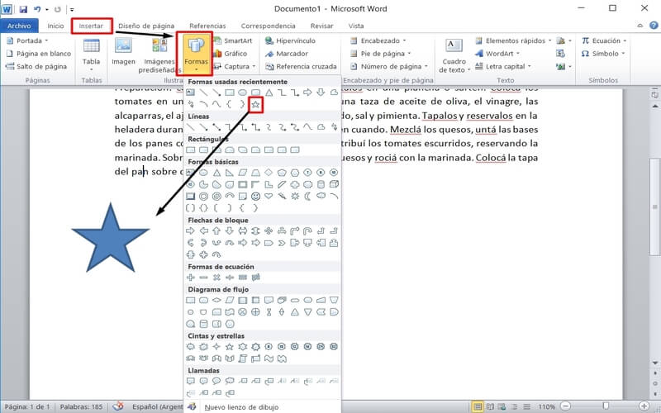Click the spelling proofing icon in status bar
Viewport: 661px width, 413px height.
[x=118, y=406]
